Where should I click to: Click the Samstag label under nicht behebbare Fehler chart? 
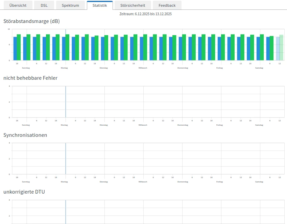[259, 125]
